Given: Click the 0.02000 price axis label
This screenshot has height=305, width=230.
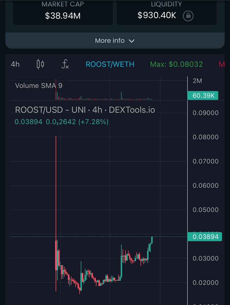Looking at the screenshot, I should tap(206, 283).
